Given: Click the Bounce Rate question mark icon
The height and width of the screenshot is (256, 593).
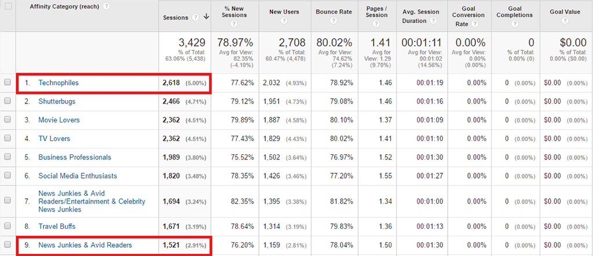Looking at the screenshot, I should (x=333, y=21).
